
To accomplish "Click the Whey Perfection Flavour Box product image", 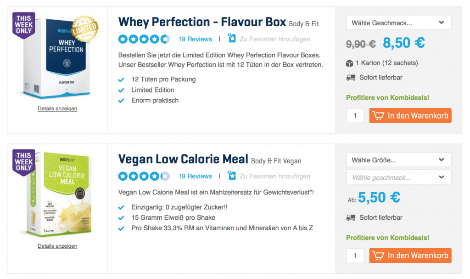I will [57, 57].
